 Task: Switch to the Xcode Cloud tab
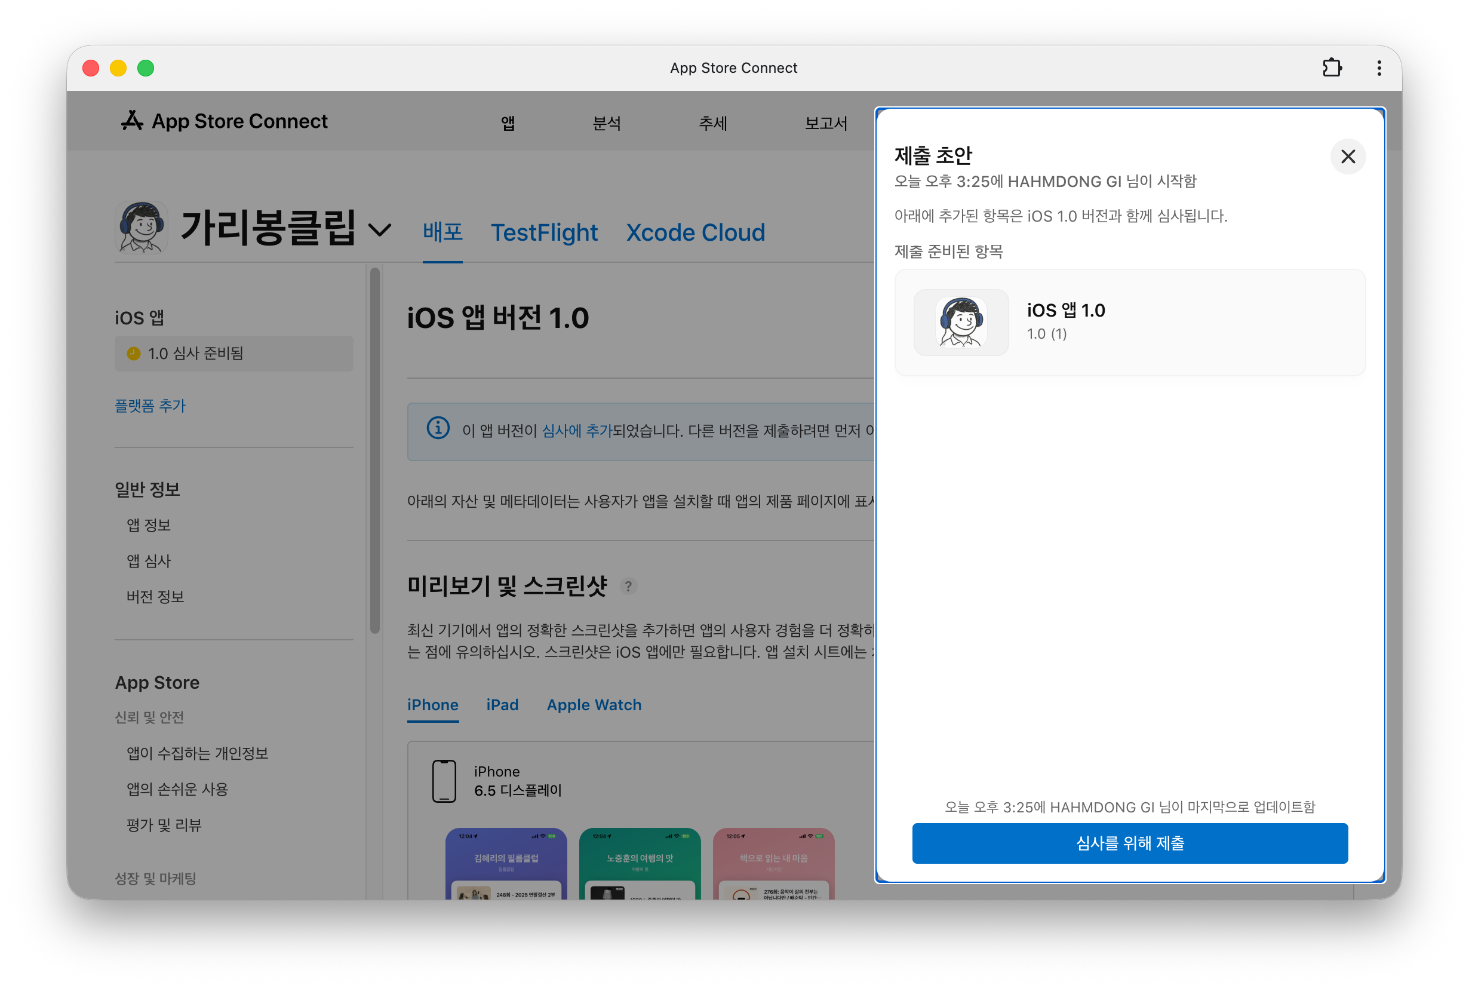click(x=695, y=232)
